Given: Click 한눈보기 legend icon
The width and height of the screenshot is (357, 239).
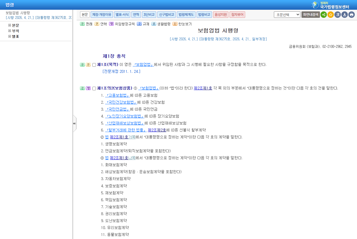Looking at the screenshot, I should (175, 24).
